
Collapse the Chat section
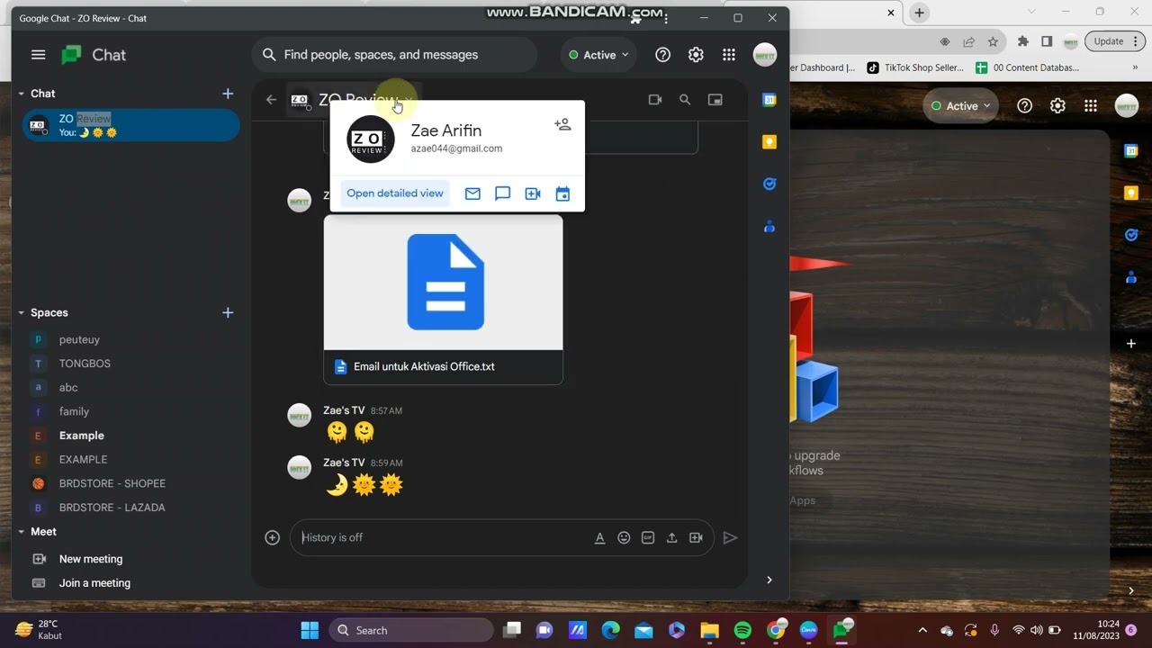point(21,94)
